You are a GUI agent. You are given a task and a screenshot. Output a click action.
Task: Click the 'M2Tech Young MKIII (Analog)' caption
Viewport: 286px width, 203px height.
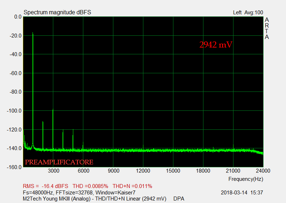coord(56,199)
